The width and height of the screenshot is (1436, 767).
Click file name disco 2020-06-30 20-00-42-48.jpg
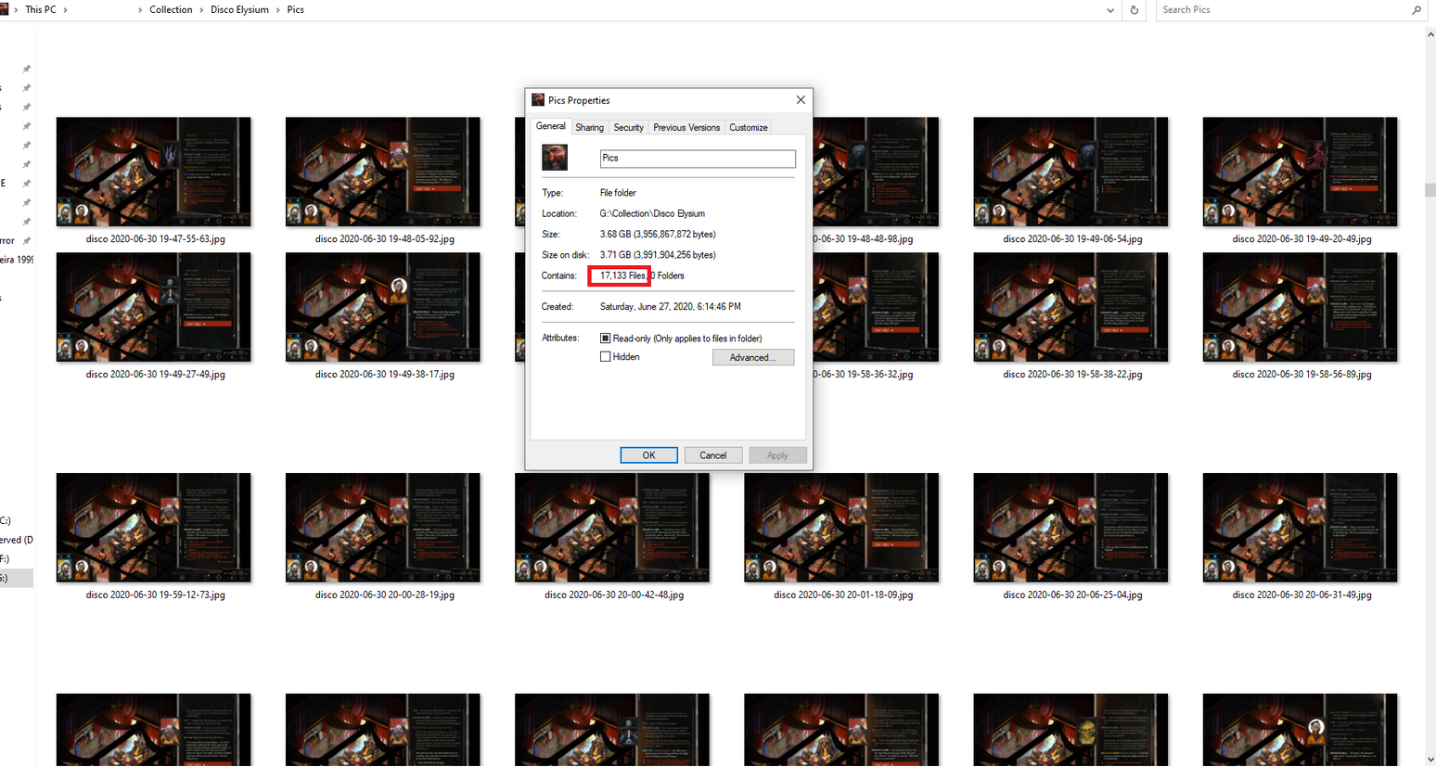[614, 595]
